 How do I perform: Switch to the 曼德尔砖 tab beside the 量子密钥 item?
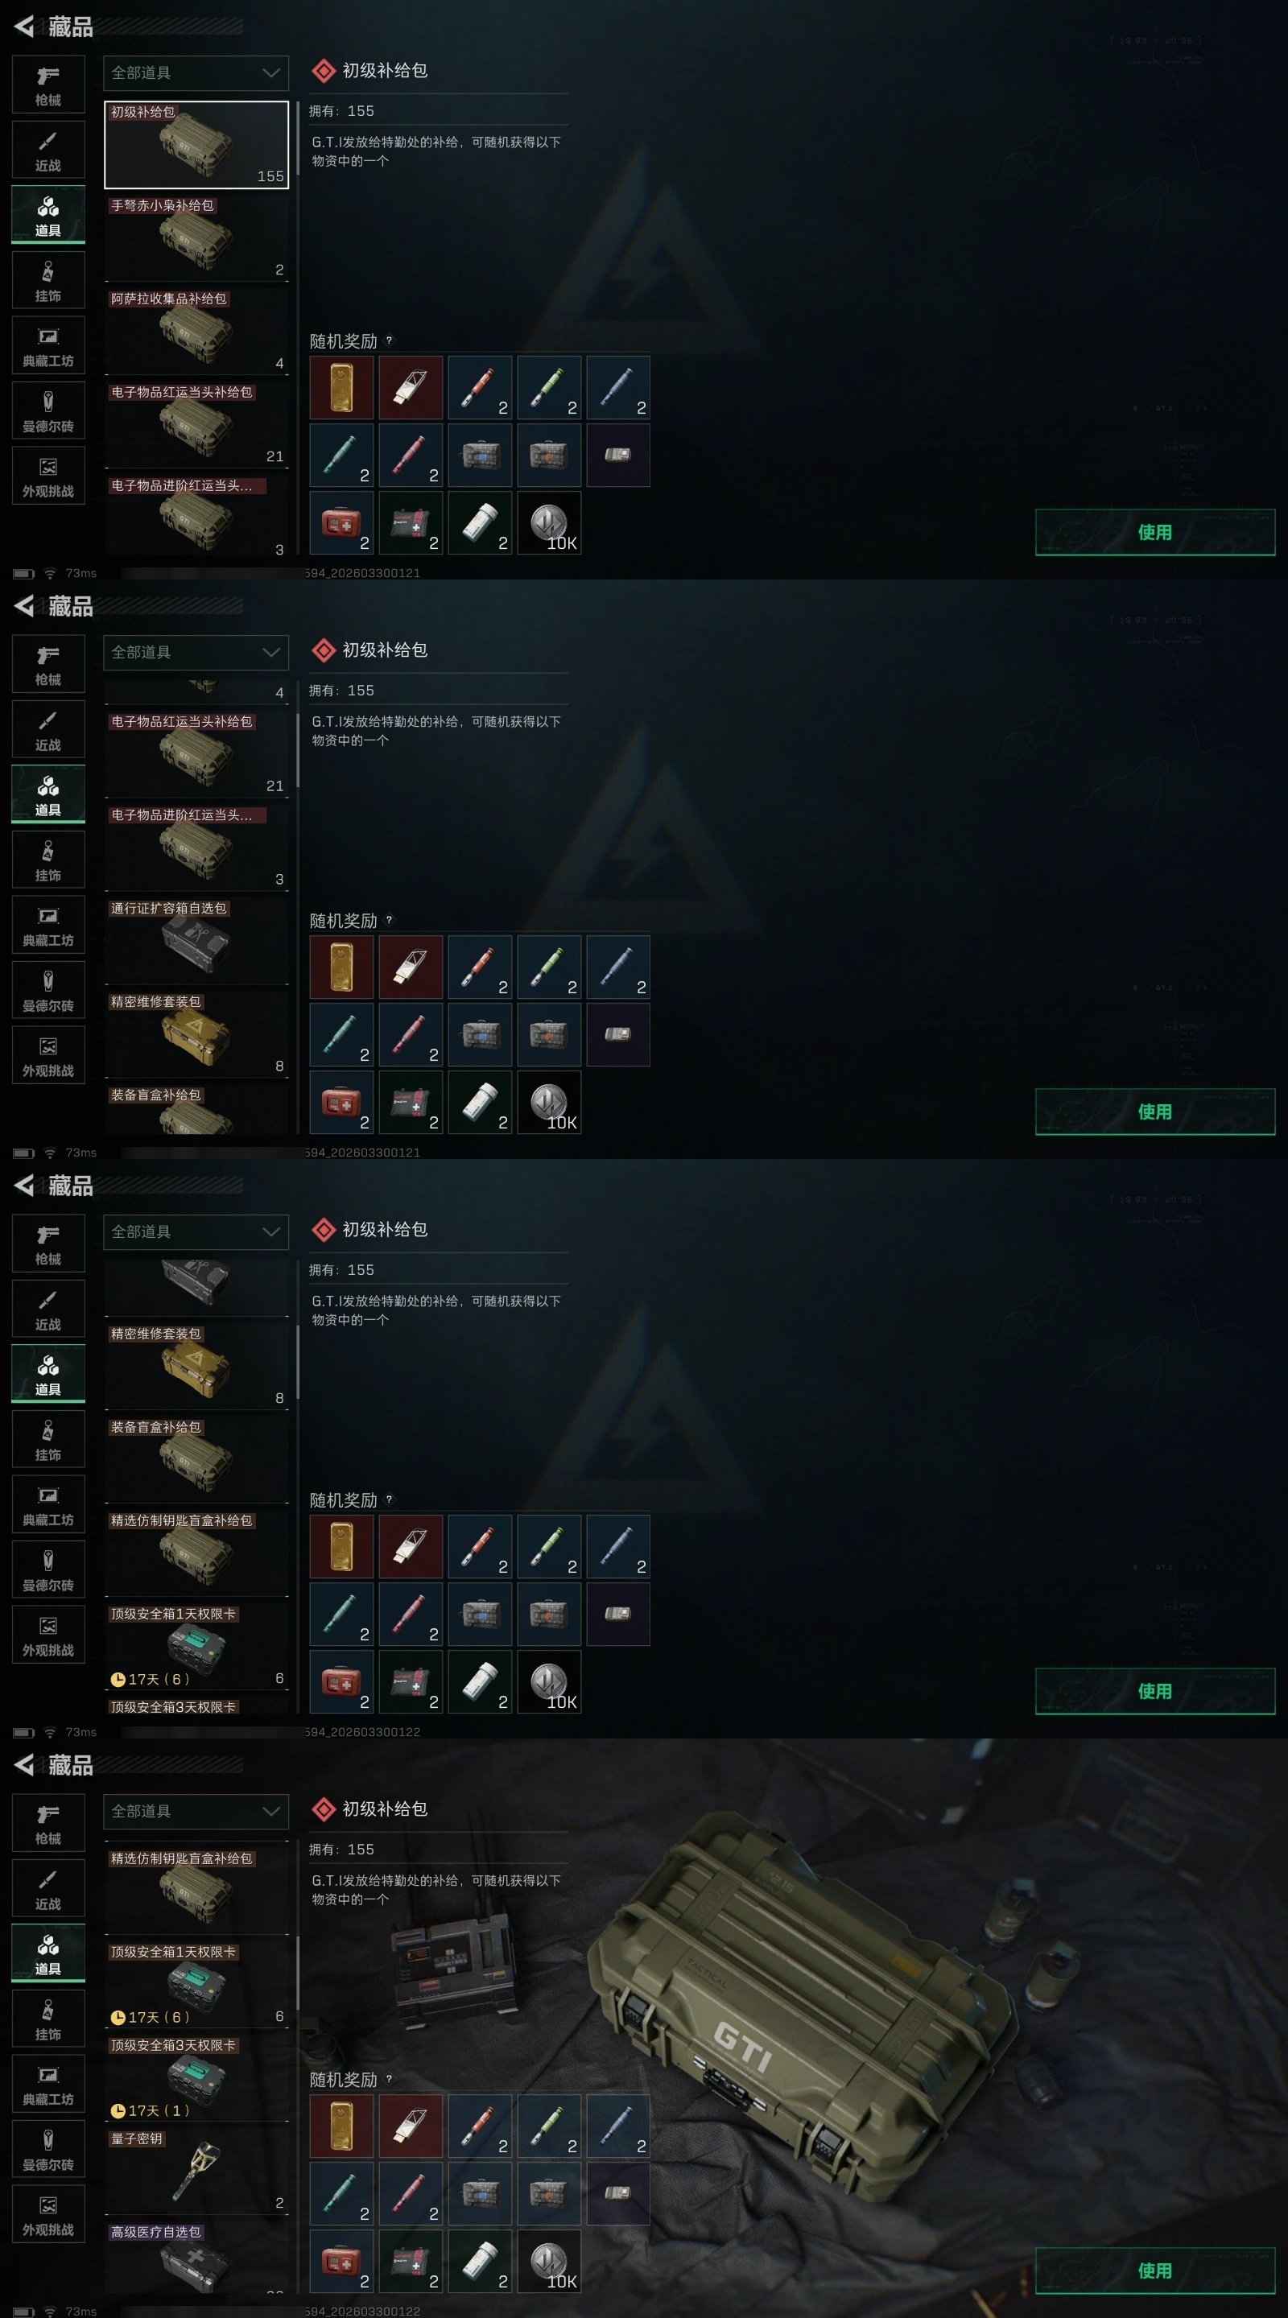click(x=48, y=2149)
